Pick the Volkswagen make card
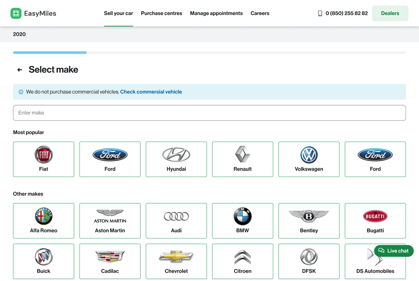419x281 pixels. tap(309, 159)
